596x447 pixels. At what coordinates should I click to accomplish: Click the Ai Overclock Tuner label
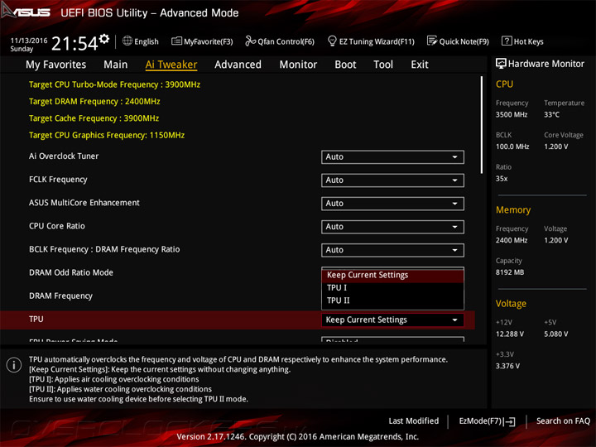64,156
